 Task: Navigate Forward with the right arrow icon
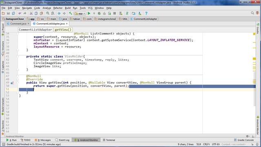click(64, 13)
